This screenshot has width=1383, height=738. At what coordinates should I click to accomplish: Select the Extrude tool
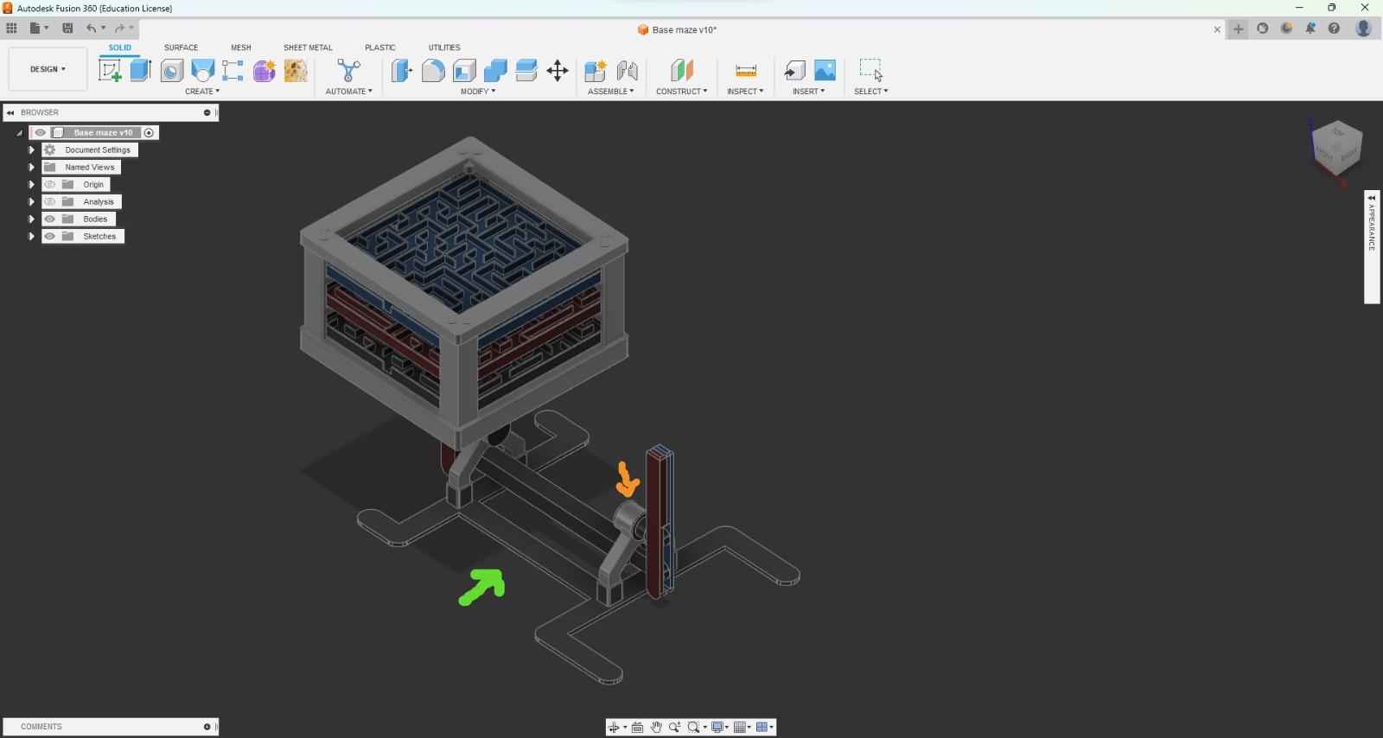click(141, 70)
